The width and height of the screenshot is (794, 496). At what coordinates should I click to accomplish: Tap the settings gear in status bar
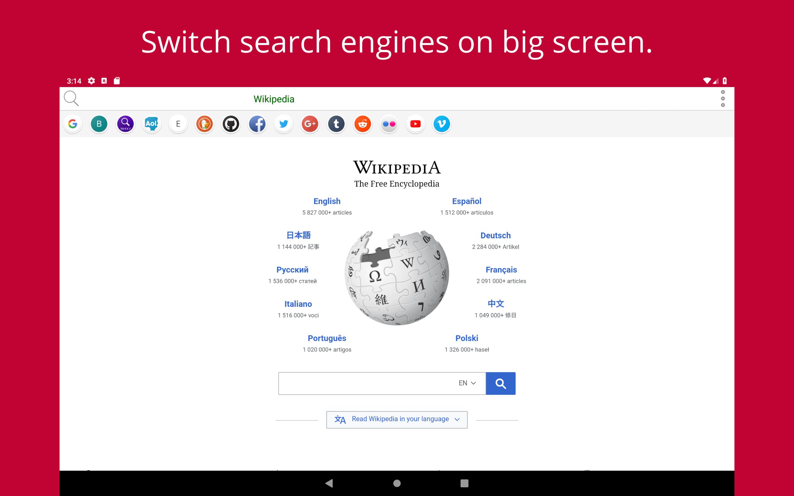[91, 81]
